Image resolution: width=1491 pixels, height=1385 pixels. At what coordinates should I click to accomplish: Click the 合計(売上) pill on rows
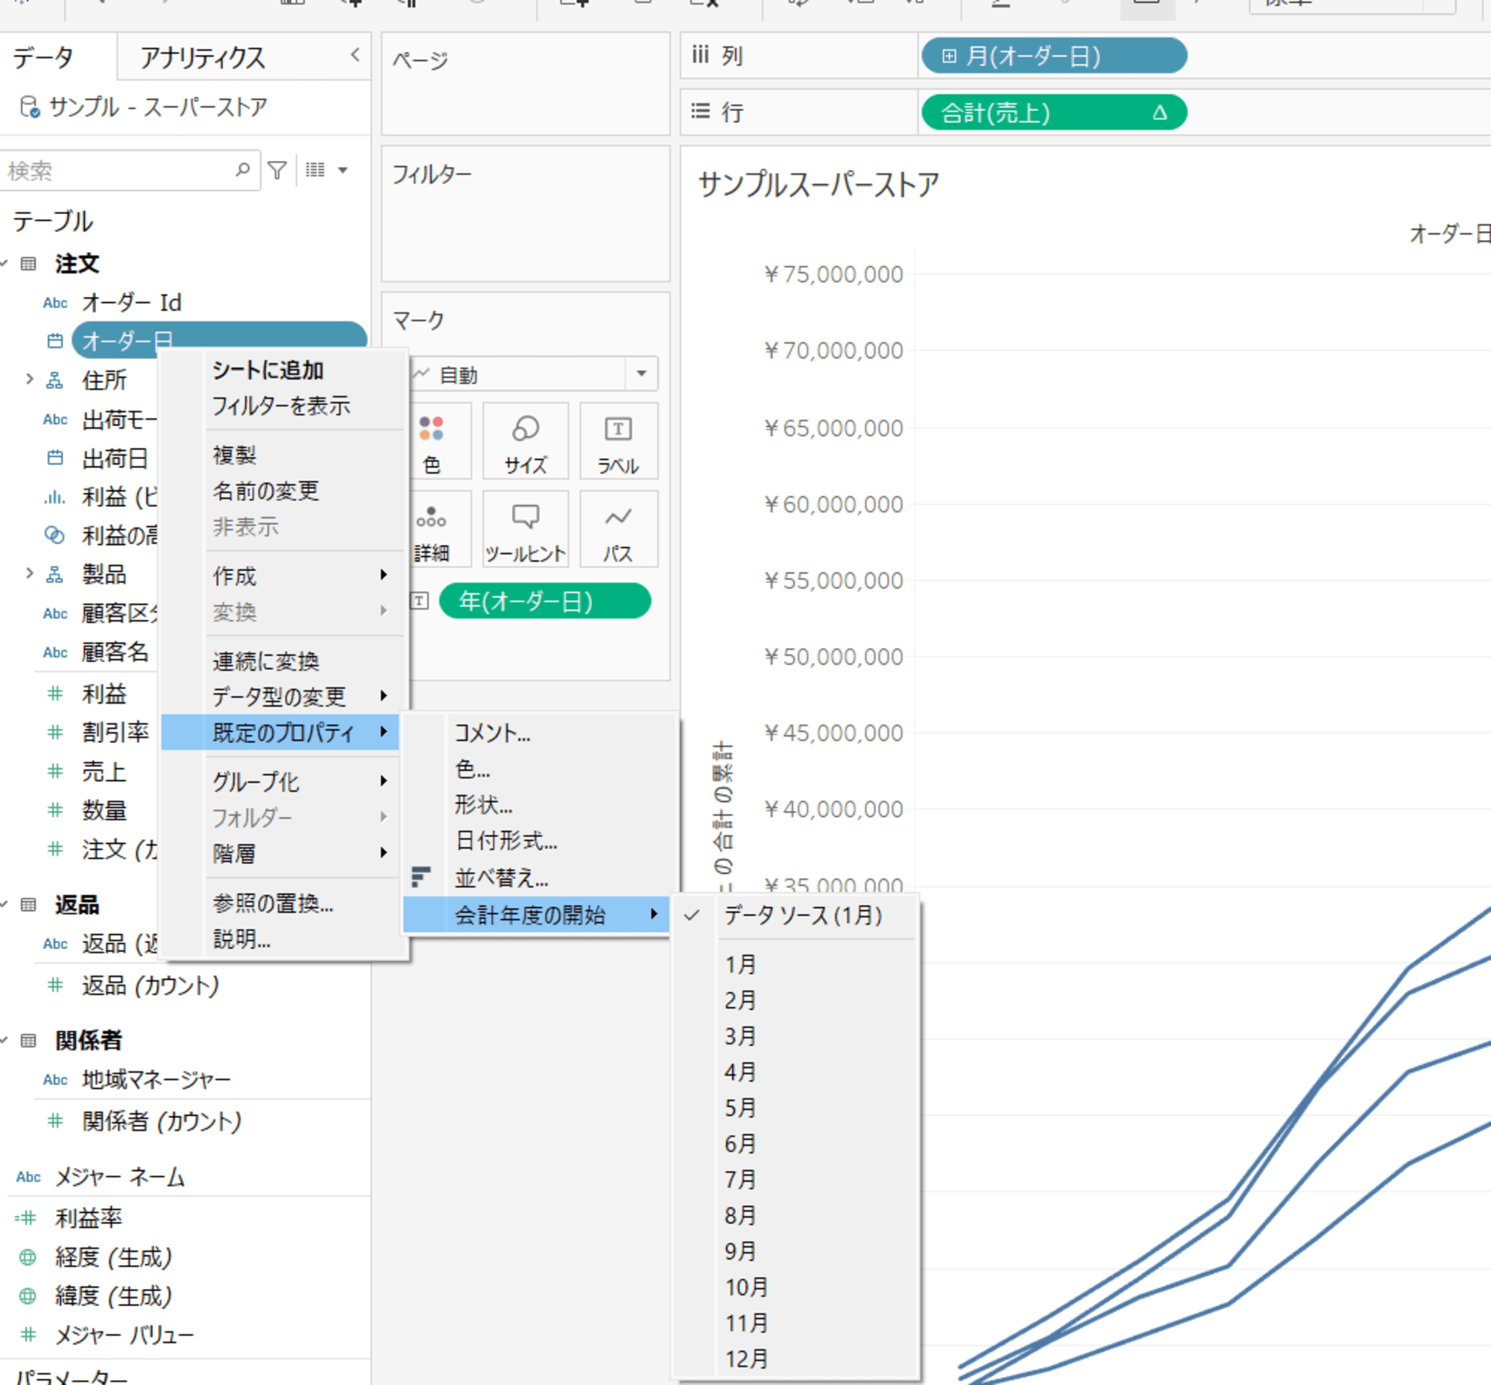point(1053,113)
